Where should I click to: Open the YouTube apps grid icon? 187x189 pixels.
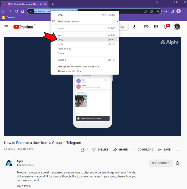click(156, 27)
